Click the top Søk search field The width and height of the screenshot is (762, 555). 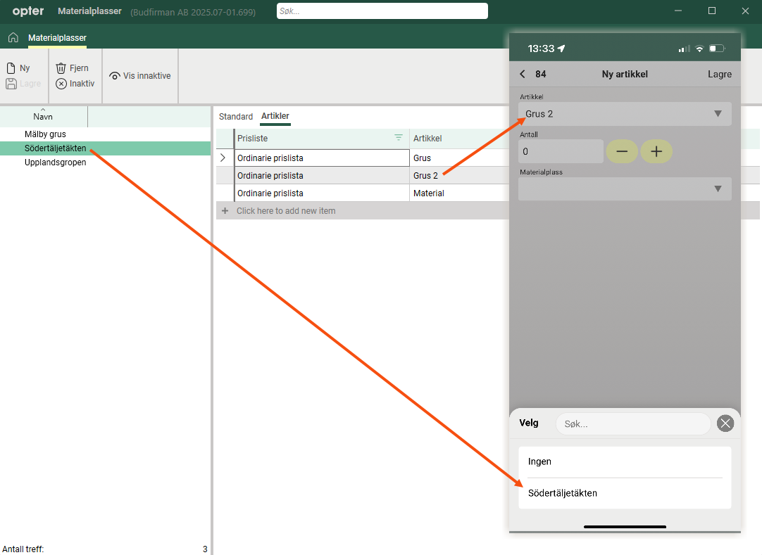(382, 11)
